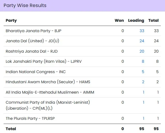Viewport: 165px width, 133px height.
Task: Select the grand total leading value 95
Action: (x=141, y=129)
